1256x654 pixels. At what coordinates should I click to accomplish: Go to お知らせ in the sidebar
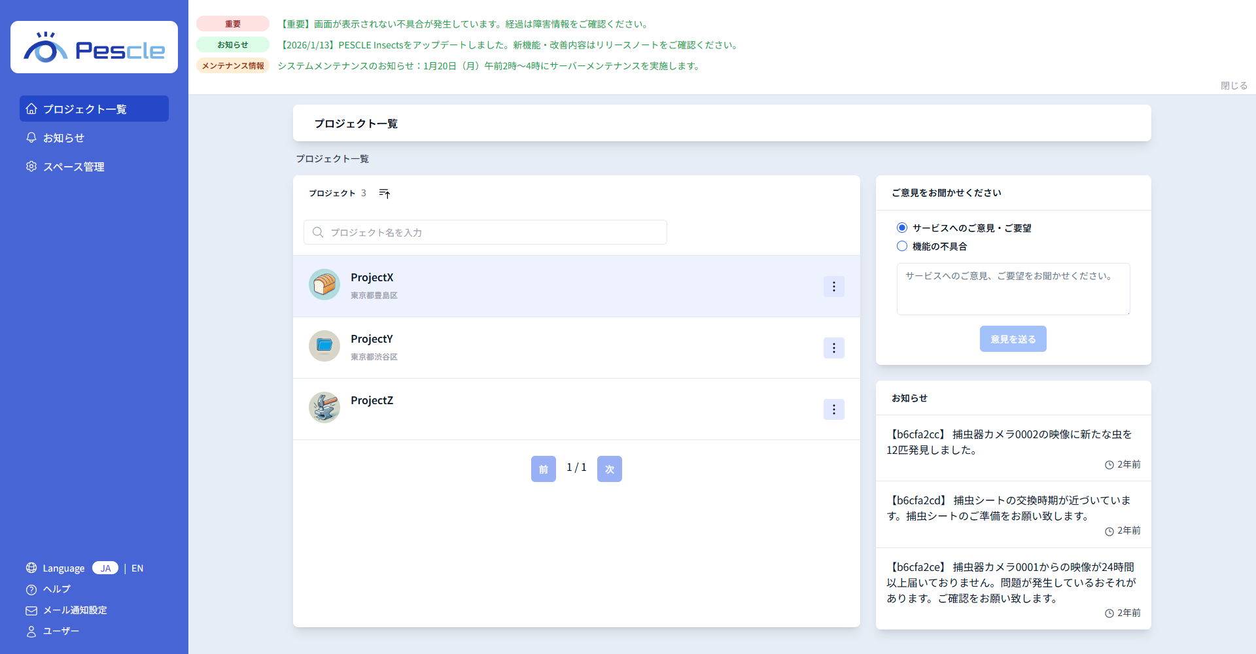point(63,138)
